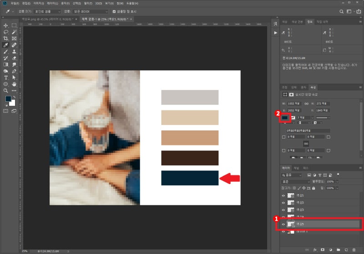
Task: Delete layer with trash icon
Action: 354,249
